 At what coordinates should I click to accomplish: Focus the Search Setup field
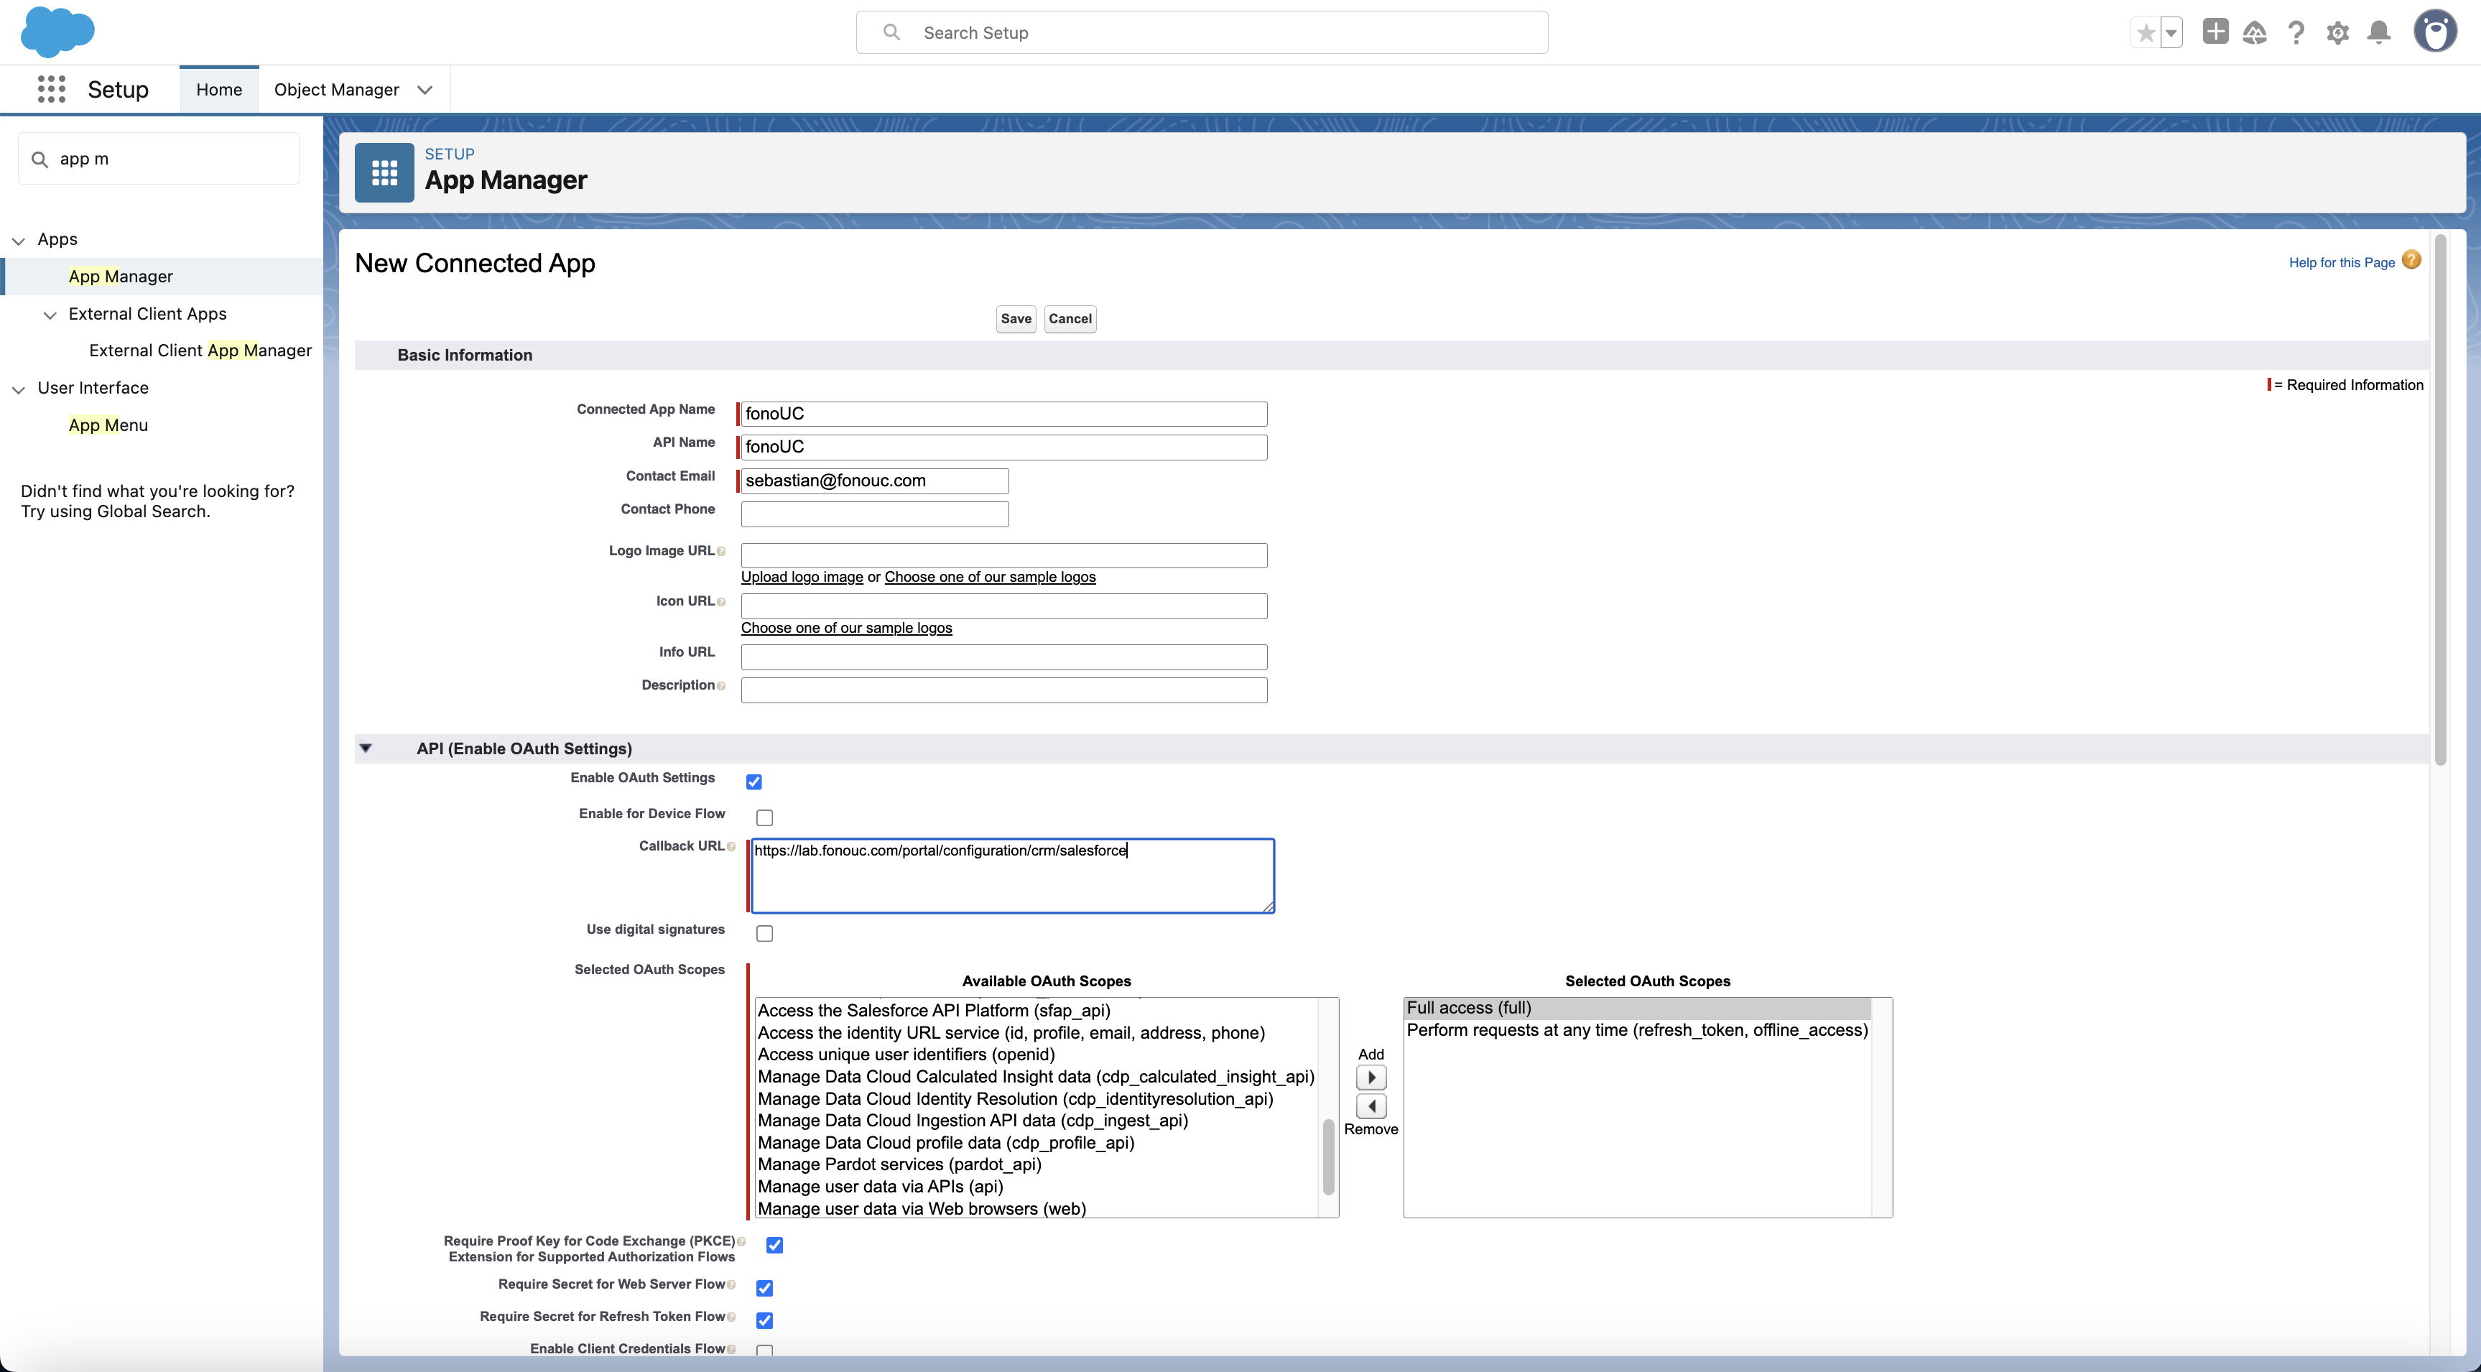point(1202,33)
